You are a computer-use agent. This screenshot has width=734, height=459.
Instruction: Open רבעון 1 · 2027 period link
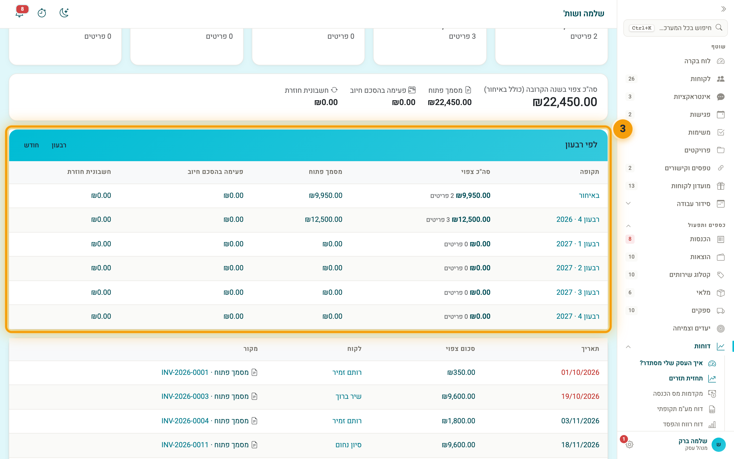(578, 244)
